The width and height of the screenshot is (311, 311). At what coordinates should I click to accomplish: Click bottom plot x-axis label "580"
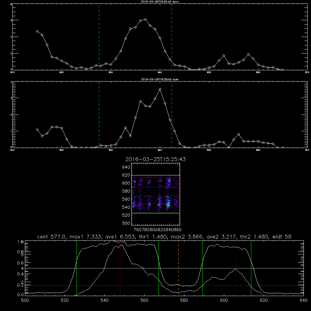(x=184, y=300)
